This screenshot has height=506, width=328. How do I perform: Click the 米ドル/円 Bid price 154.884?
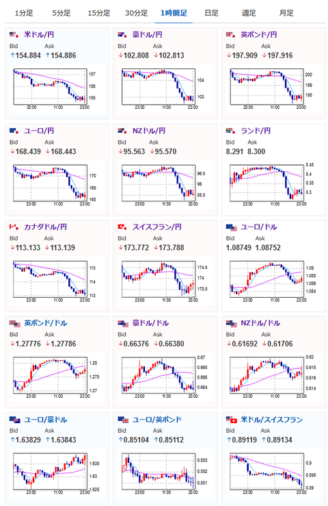pos(28,55)
